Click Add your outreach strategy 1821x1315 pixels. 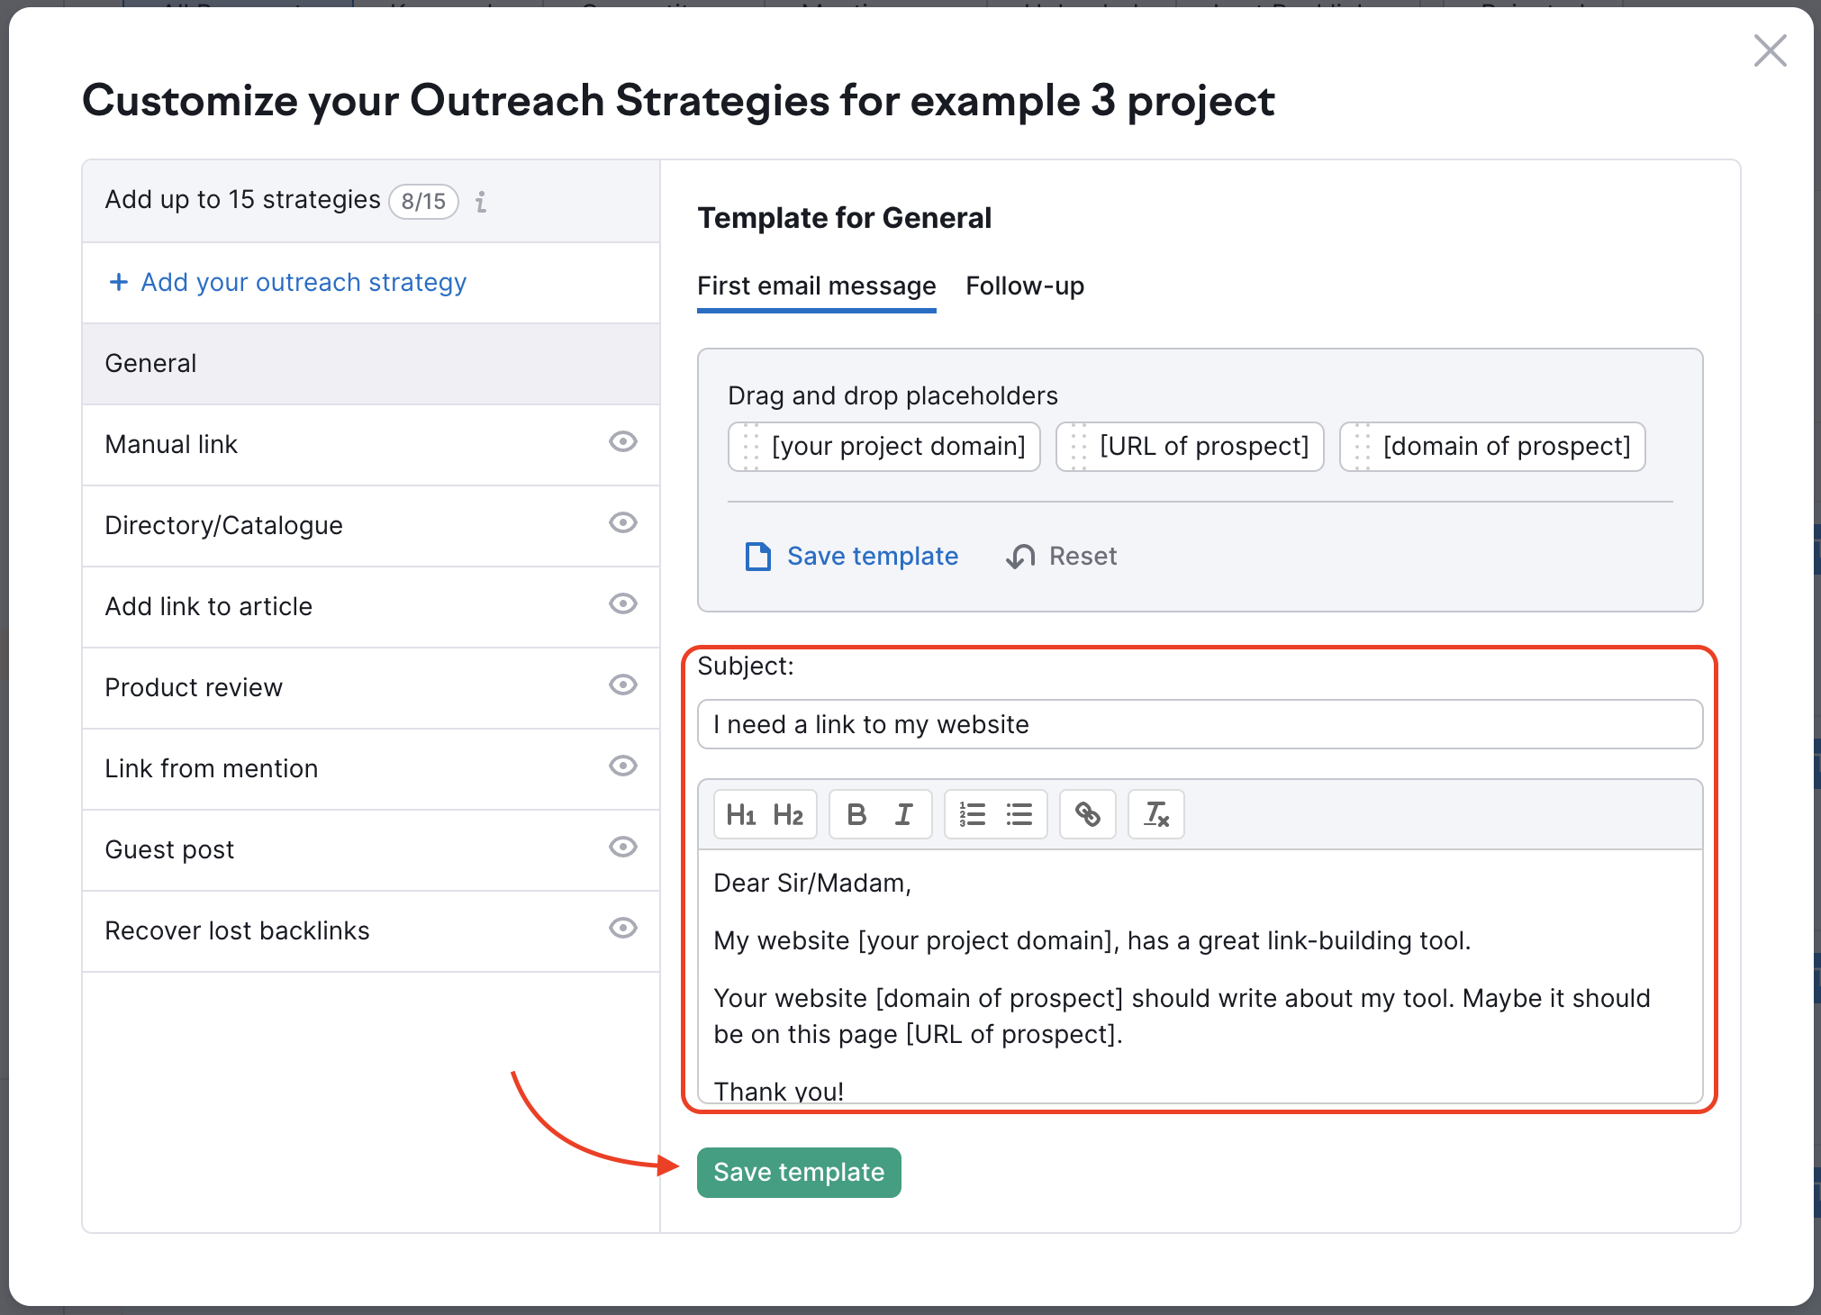pyautogui.click(x=303, y=282)
